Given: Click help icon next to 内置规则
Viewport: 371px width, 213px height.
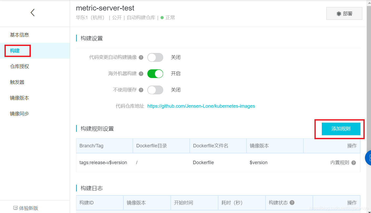Looking at the screenshot, I should 354,163.
